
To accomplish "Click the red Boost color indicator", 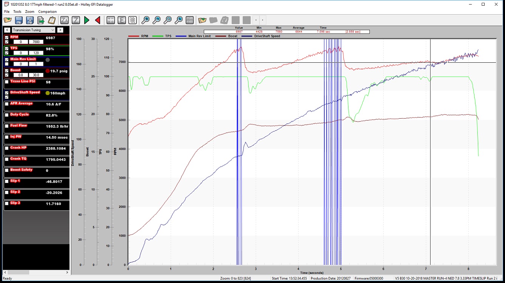I will pyautogui.click(x=48, y=71).
